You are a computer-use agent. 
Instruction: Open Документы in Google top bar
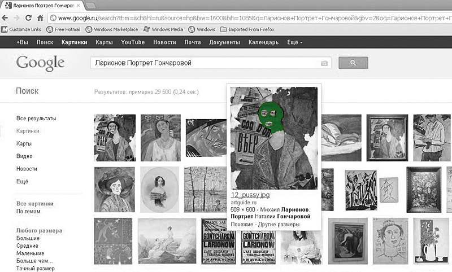[224, 42]
